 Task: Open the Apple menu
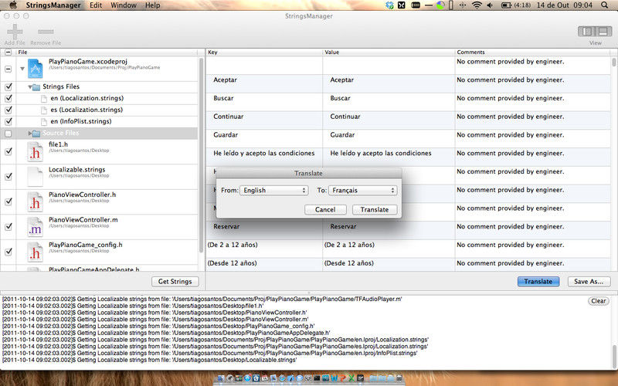click(13, 5)
